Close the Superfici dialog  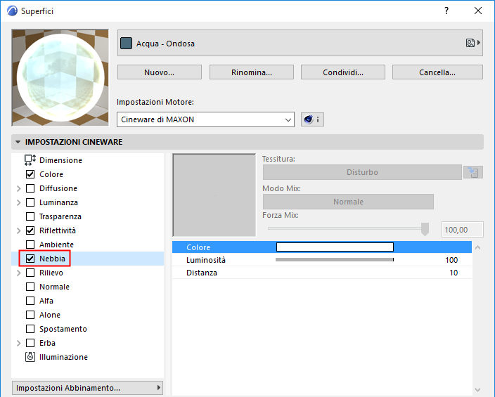point(478,11)
